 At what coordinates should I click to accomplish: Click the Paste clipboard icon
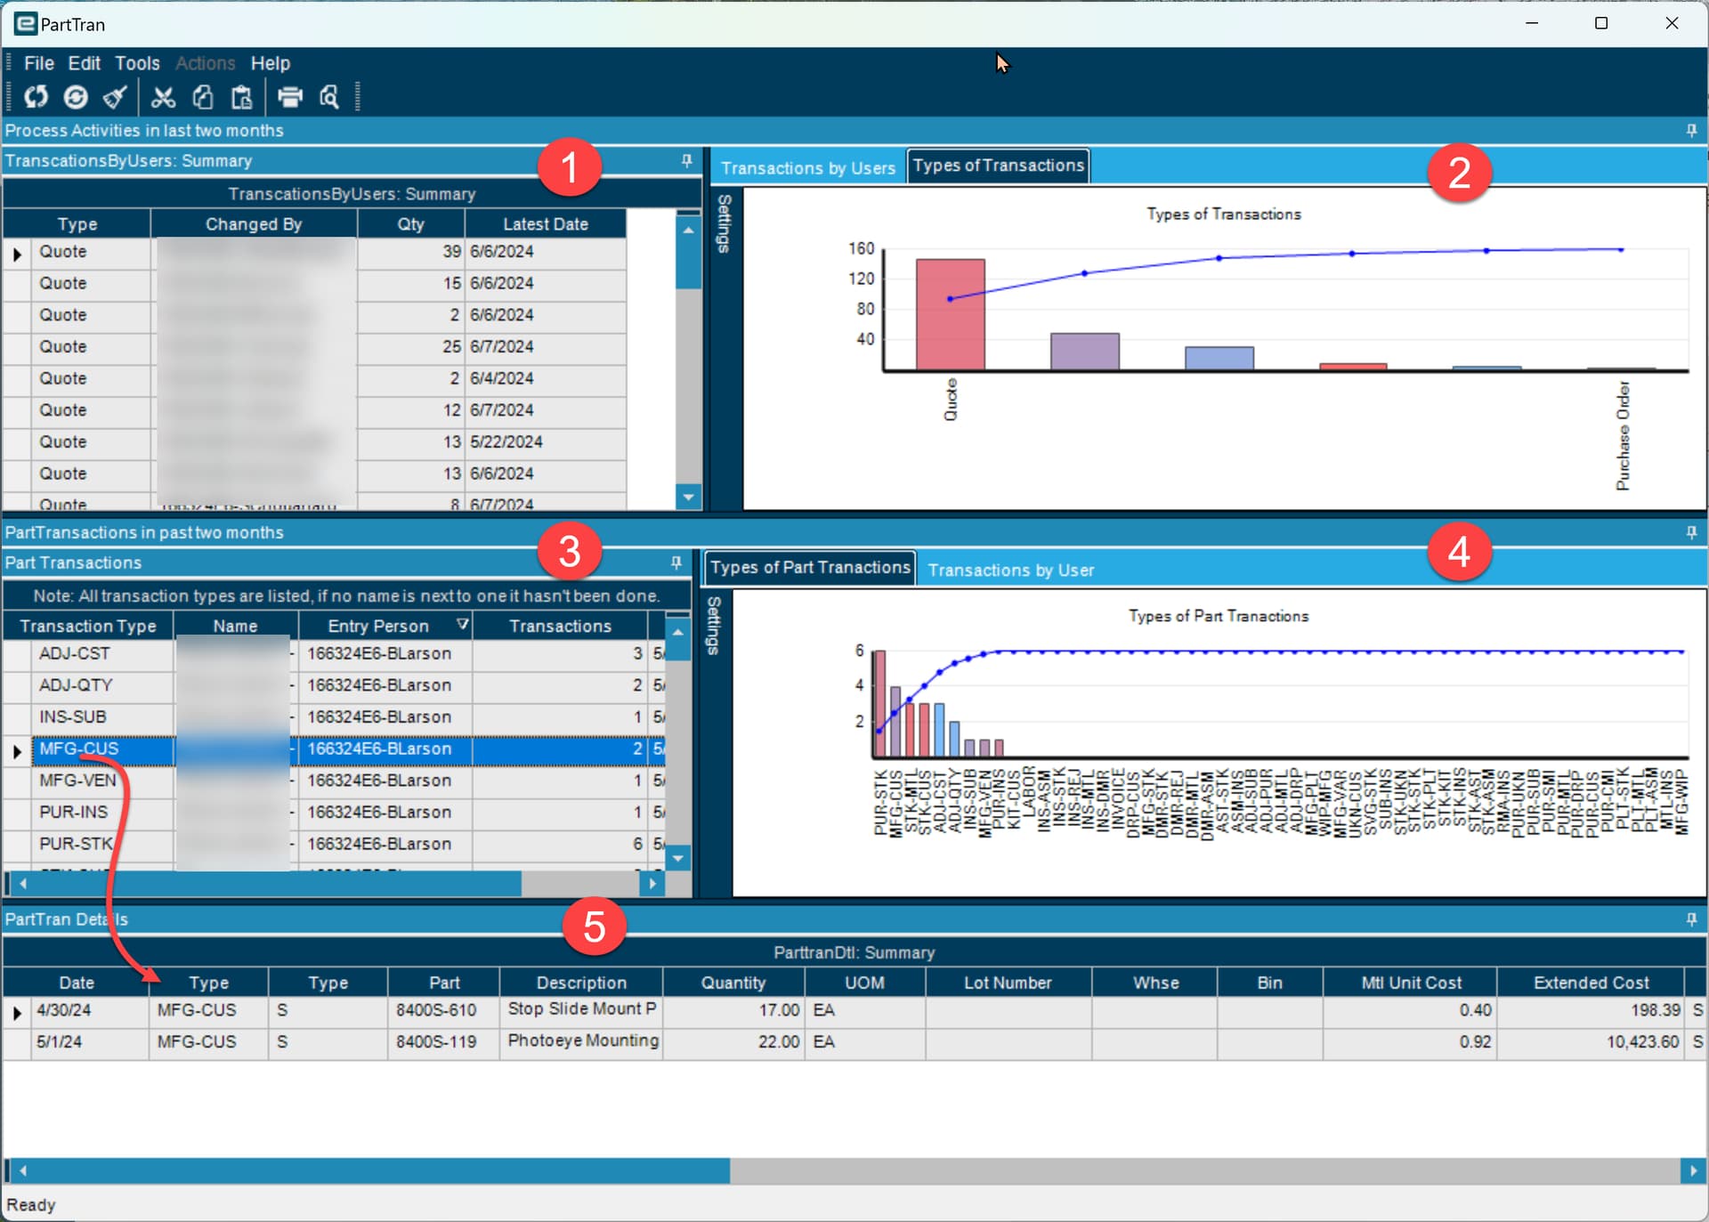(x=241, y=97)
